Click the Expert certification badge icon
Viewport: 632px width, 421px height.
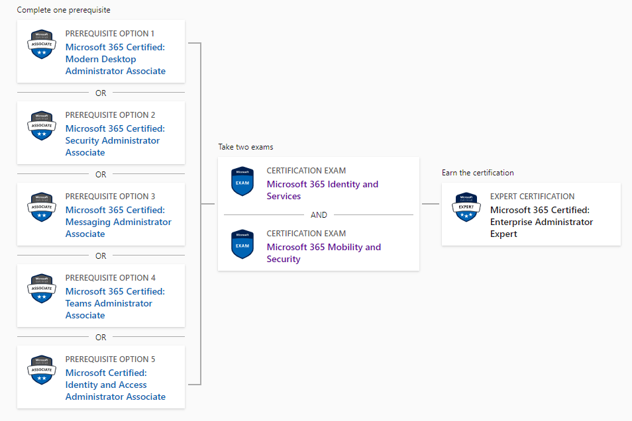466,207
